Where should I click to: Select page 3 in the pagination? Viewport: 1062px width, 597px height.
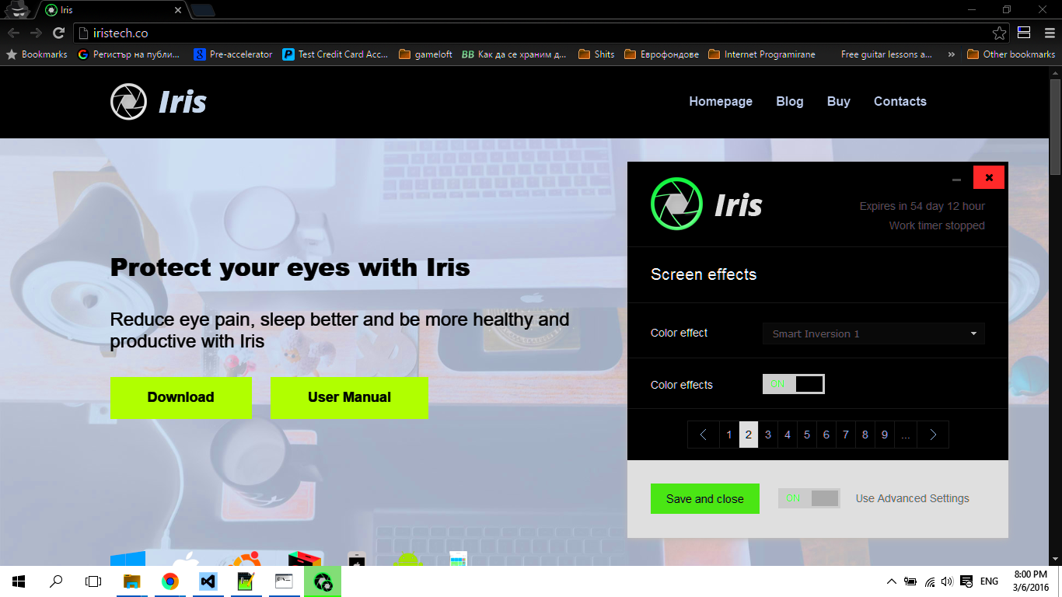767,435
